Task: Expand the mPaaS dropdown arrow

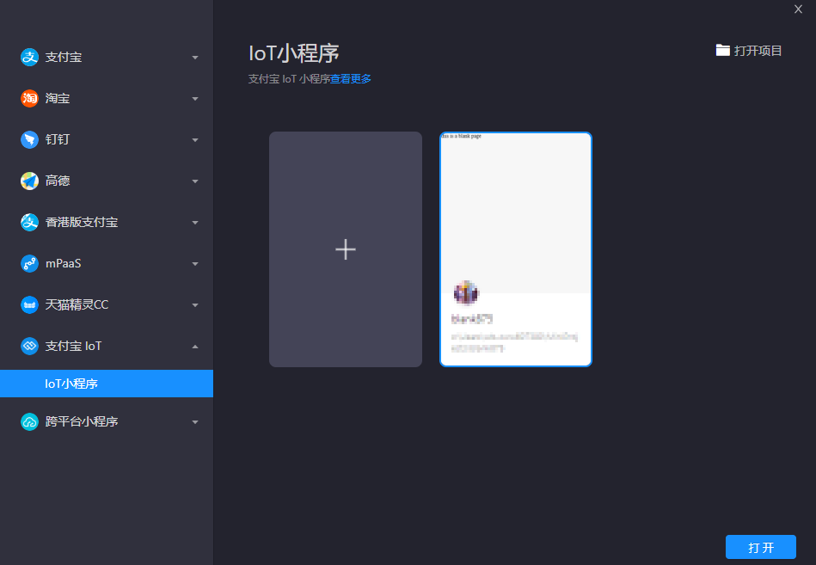Action: click(195, 264)
